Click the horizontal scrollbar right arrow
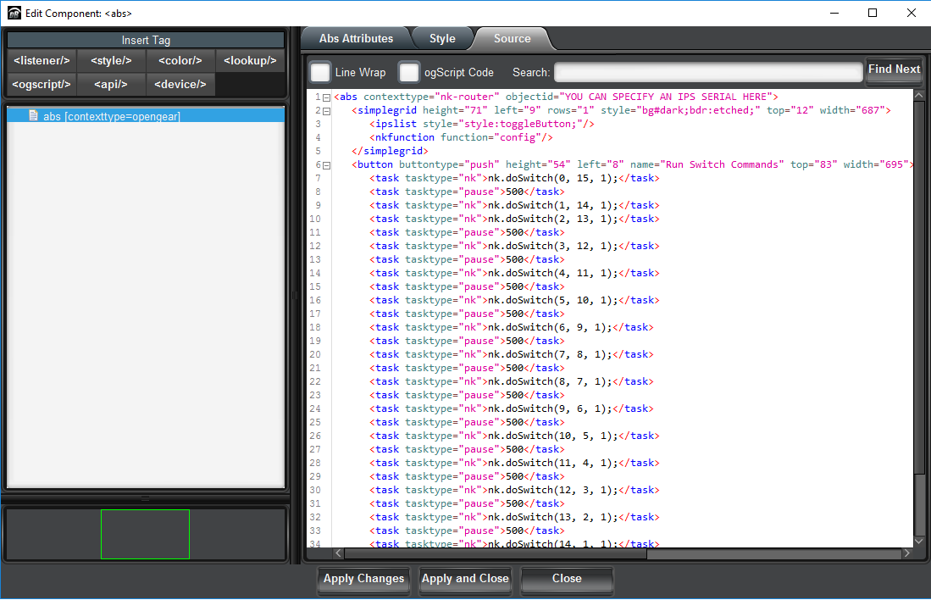931x600 pixels. 906,553
